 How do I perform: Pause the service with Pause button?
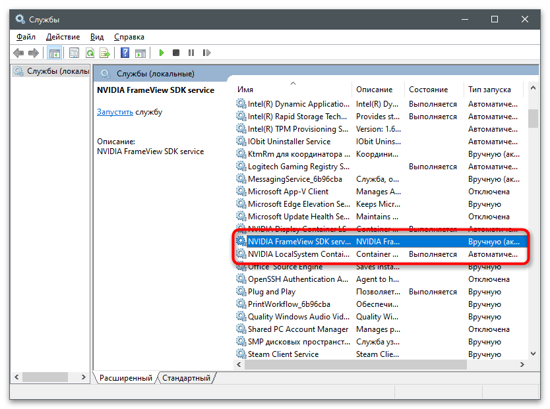191,53
